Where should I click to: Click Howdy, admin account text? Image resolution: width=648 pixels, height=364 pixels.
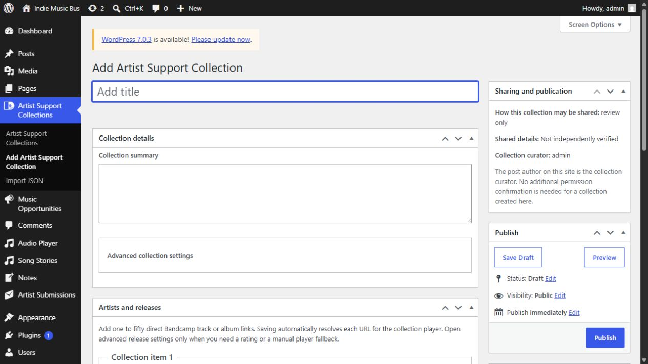click(603, 8)
